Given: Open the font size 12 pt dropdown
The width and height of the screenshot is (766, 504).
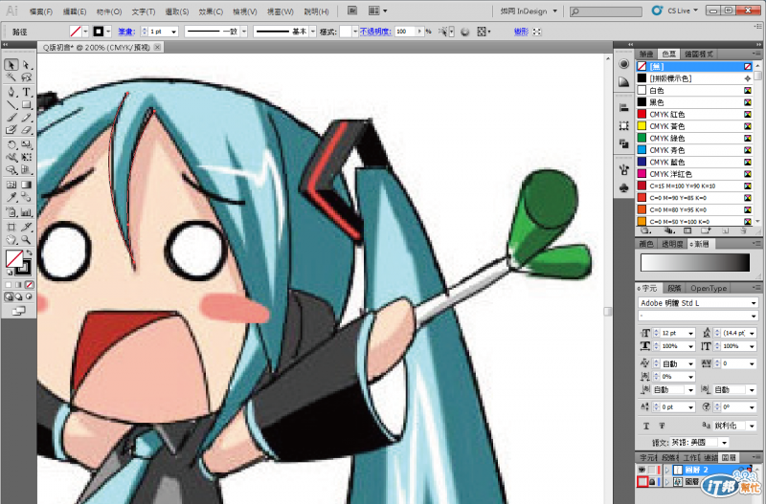Looking at the screenshot, I should coord(690,333).
